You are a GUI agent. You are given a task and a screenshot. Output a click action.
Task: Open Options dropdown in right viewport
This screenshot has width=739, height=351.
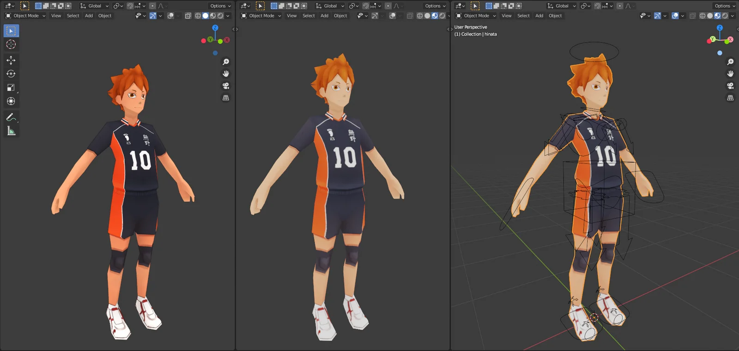[725, 6]
